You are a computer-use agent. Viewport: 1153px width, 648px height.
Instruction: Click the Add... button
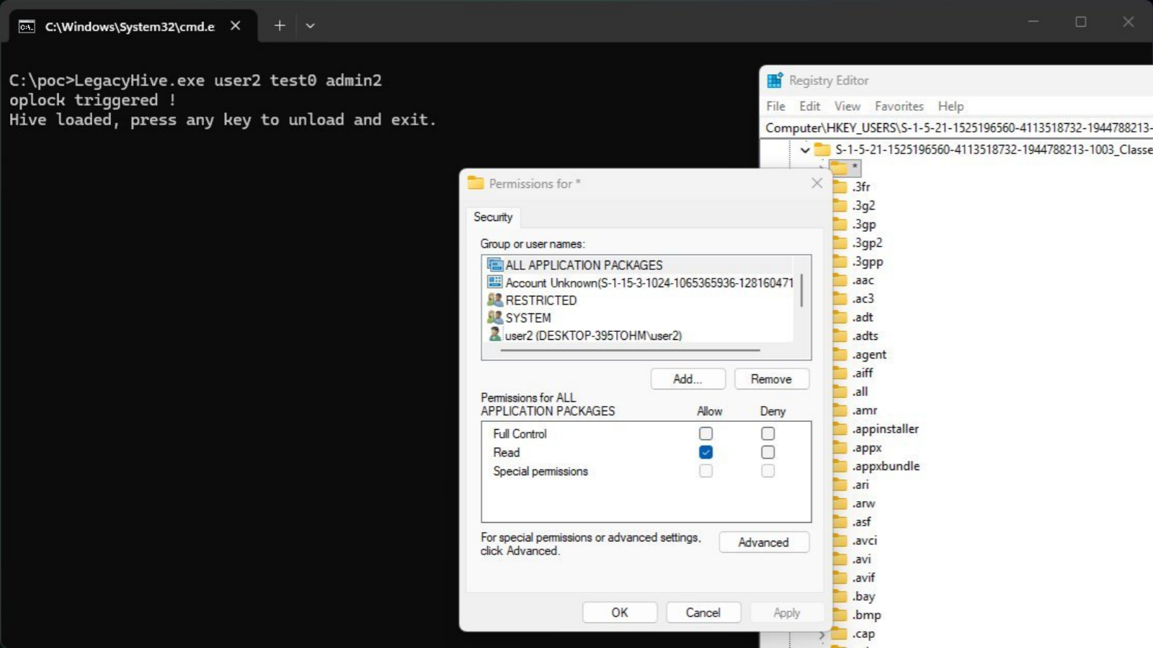coord(687,379)
